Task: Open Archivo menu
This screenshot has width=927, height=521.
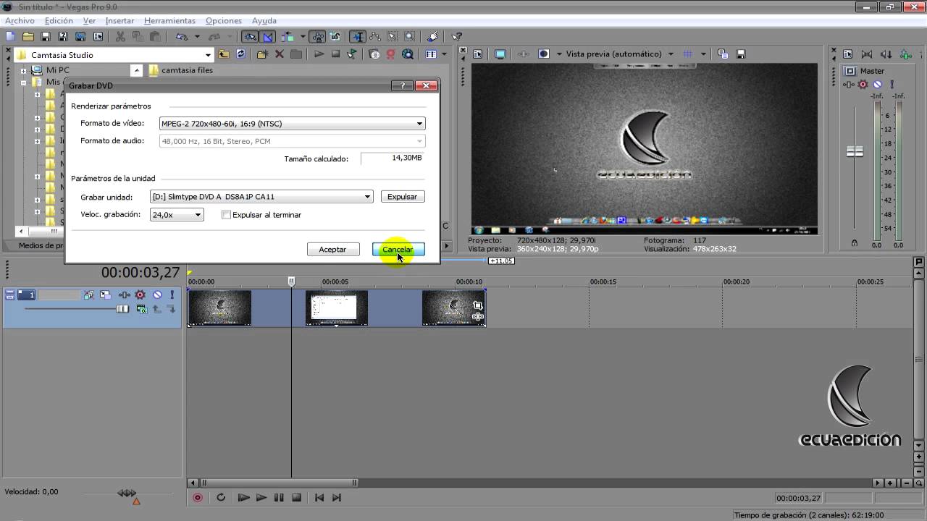Action: pos(20,21)
